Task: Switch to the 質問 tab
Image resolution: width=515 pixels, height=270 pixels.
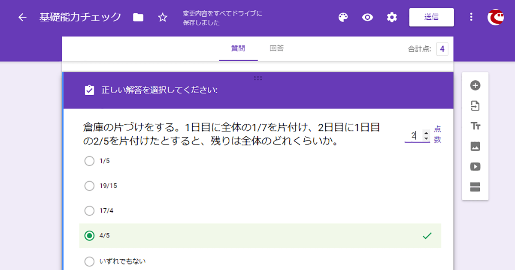Action: point(238,48)
